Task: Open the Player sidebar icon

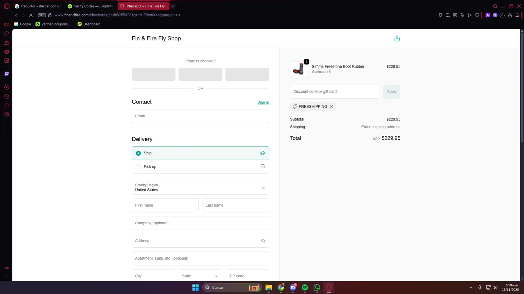Action: pyautogui.click(x=7, y=87)
